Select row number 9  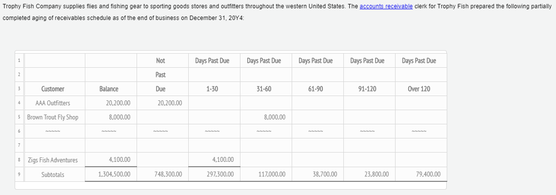tap(19, 175)
